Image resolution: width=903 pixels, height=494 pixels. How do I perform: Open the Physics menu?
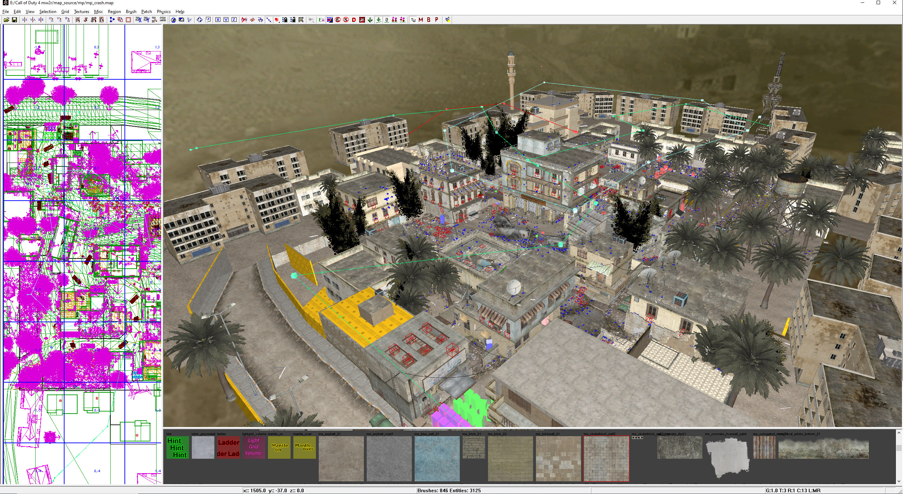164,12
